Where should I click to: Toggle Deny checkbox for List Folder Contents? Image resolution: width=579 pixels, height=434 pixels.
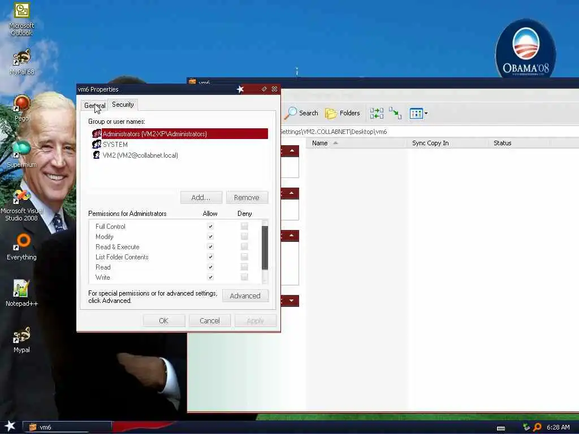[x=244, y=257]
